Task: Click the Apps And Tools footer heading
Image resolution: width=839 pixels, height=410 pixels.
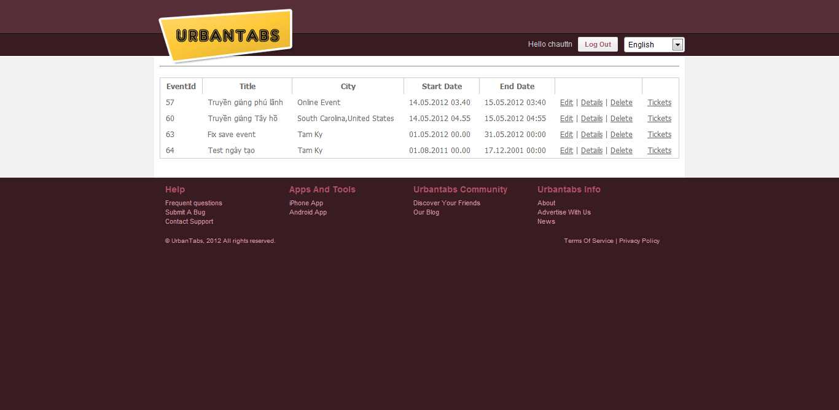Action: click(x=322, y=189)
